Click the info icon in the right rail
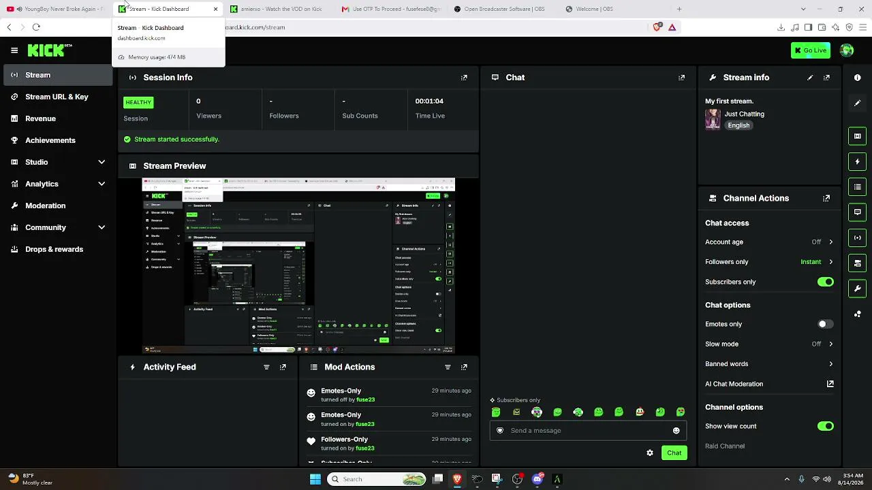This screenshot has width=872, height=490. point(858,78)
